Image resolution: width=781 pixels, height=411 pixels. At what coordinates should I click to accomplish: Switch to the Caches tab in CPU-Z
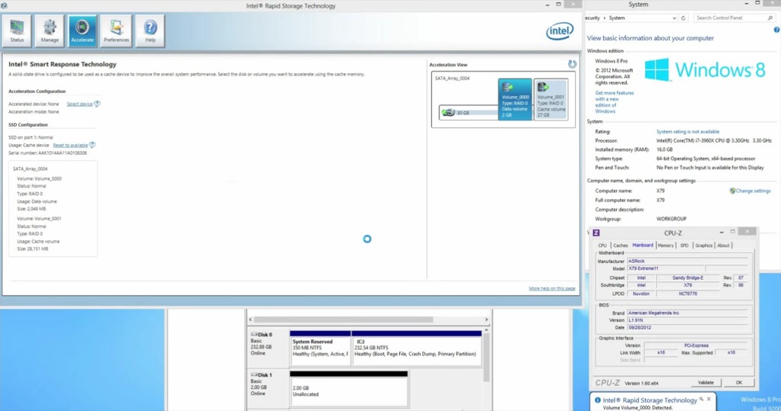point(620,246)
